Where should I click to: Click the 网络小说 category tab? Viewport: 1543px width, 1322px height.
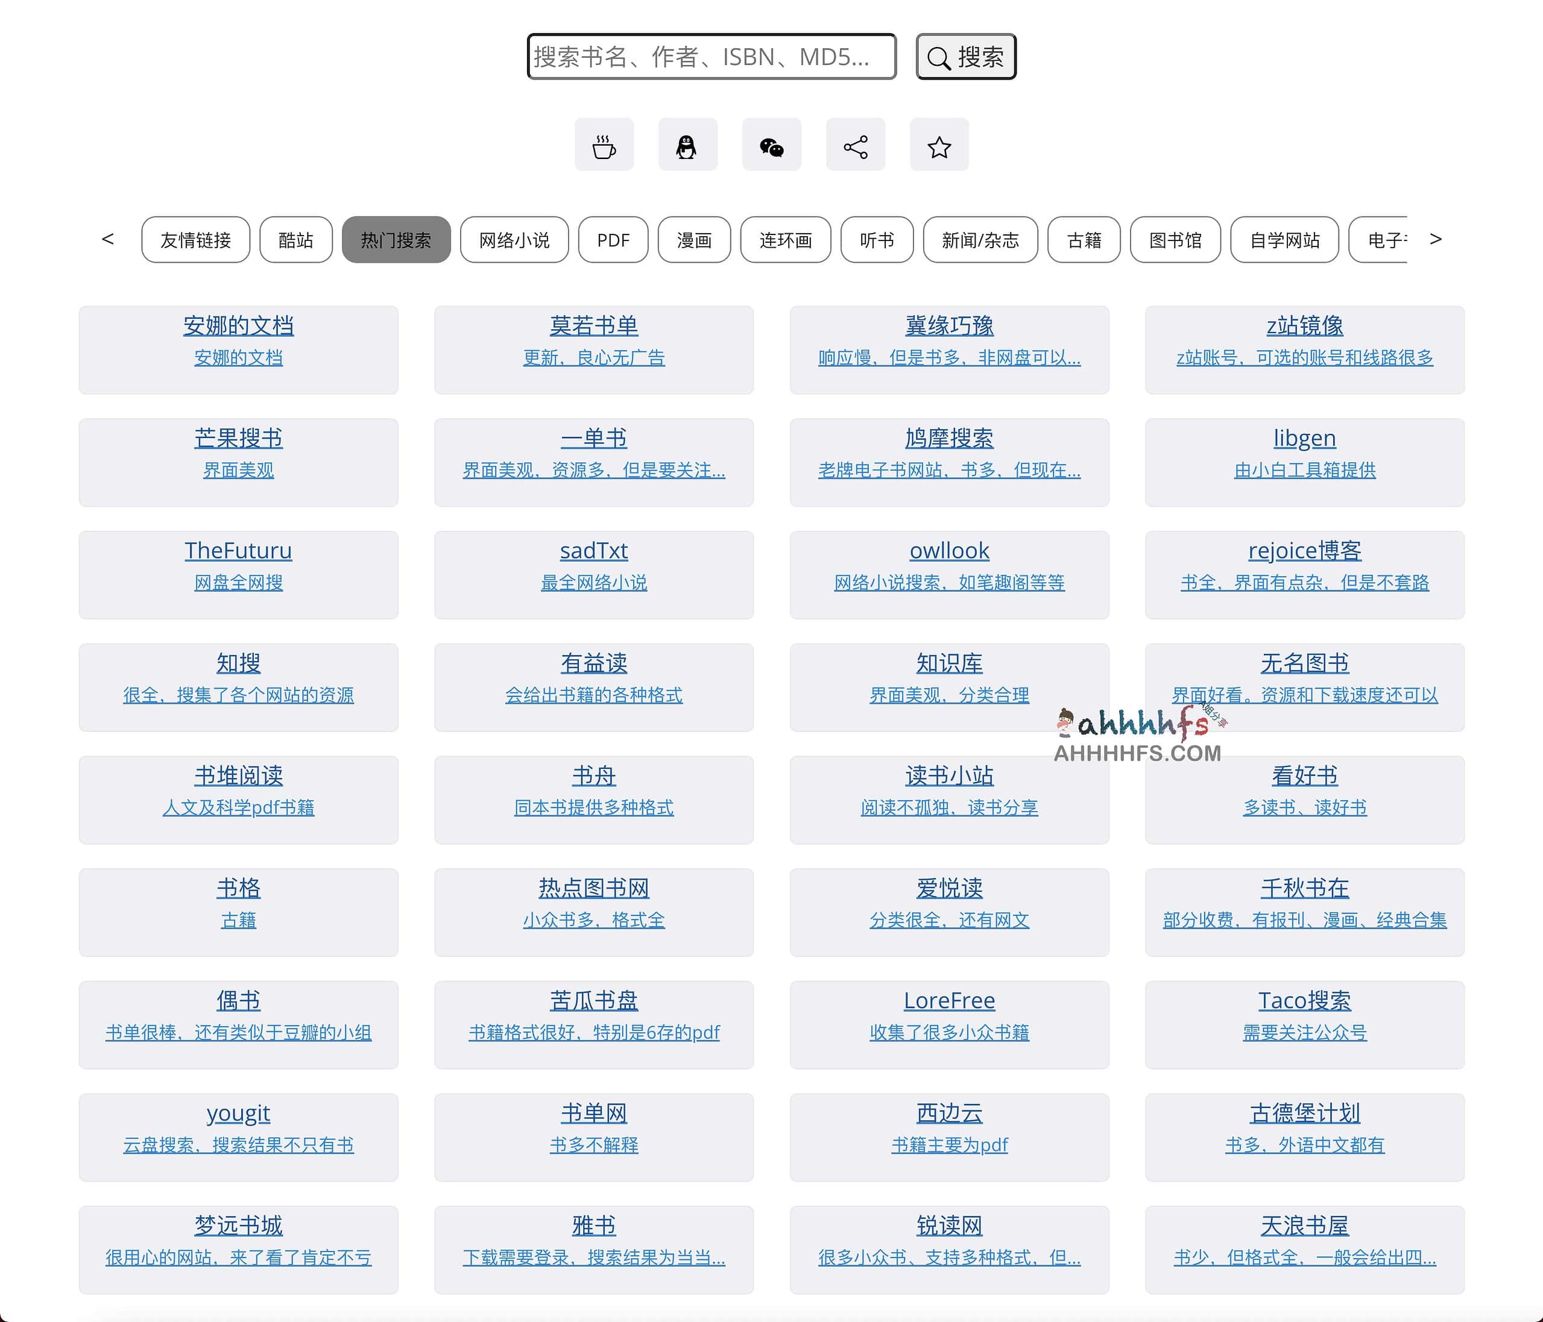point(513,240)
